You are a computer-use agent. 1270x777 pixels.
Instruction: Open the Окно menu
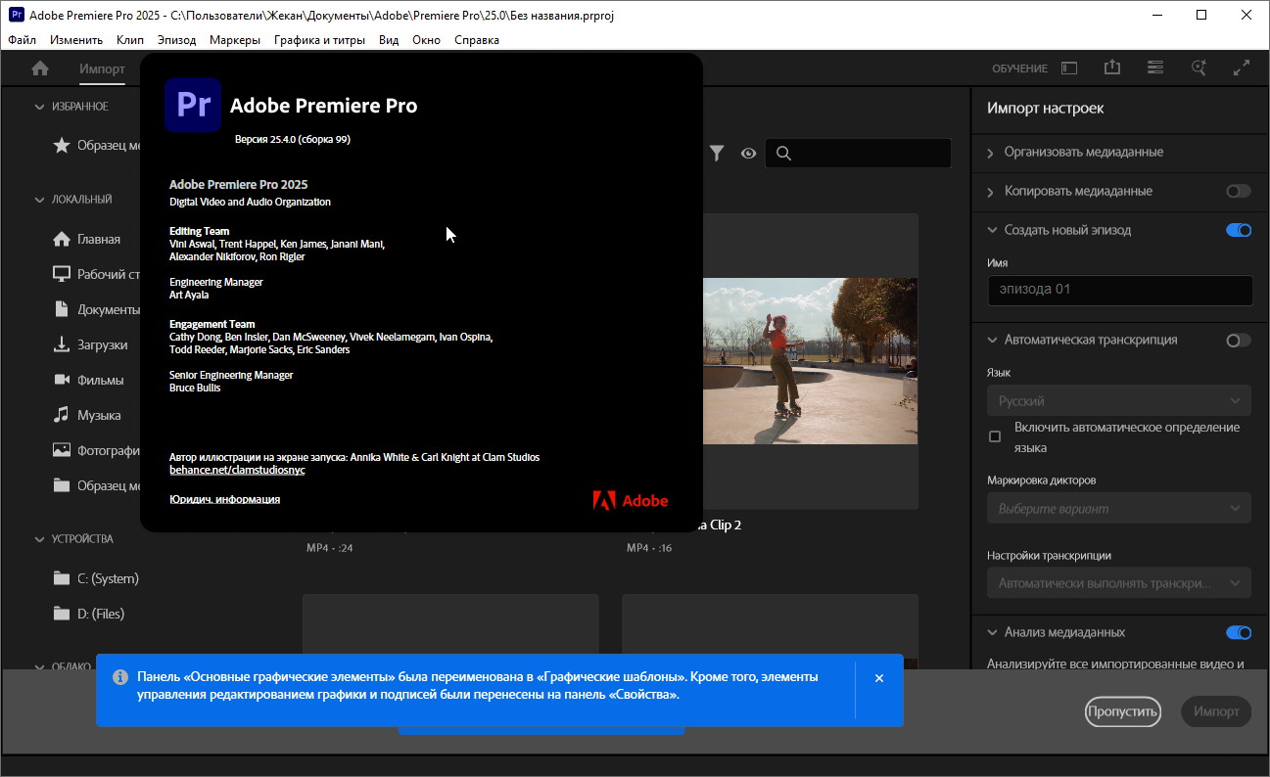[426, 40]
